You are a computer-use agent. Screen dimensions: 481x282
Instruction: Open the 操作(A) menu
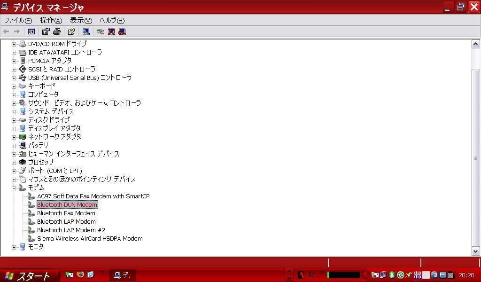(51, 20)
